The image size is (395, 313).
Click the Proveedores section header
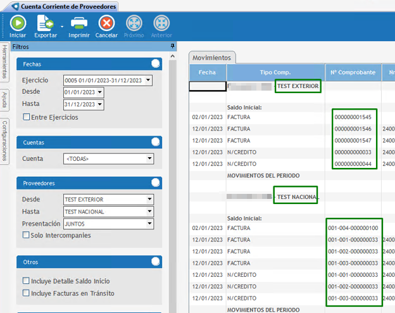pyautogui.click(x=89, y=183)
